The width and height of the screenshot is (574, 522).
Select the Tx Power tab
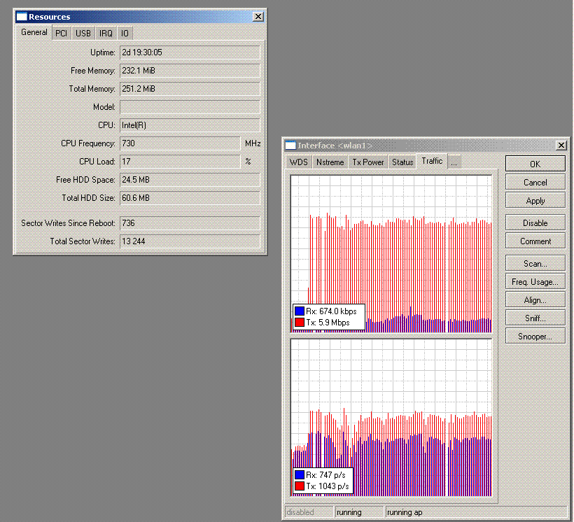click(367, 162)
